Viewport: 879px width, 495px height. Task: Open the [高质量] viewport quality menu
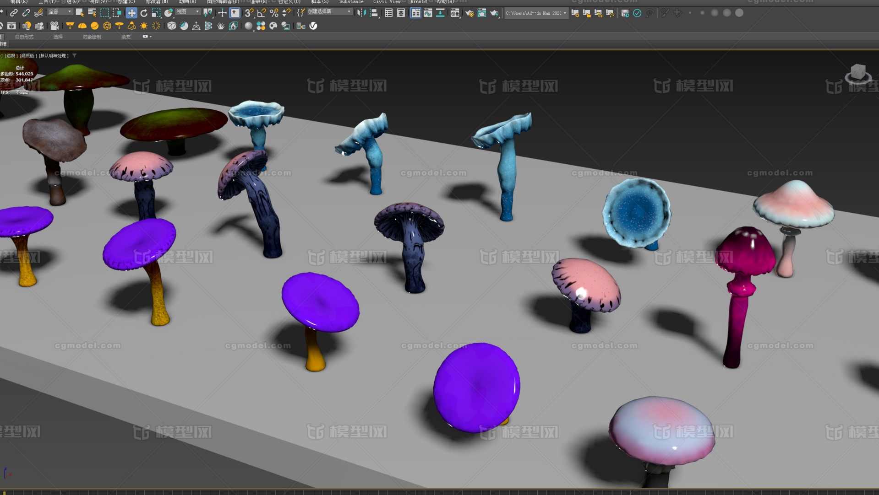coord(28,56)
